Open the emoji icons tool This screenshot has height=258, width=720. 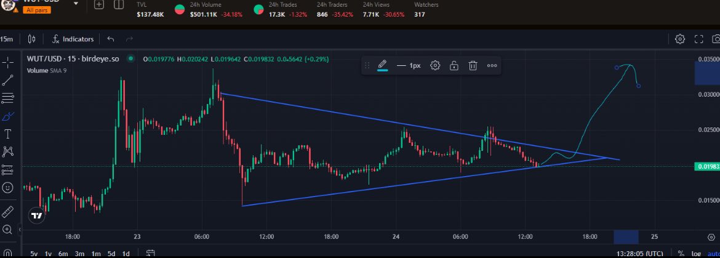[x=8, y=188]
